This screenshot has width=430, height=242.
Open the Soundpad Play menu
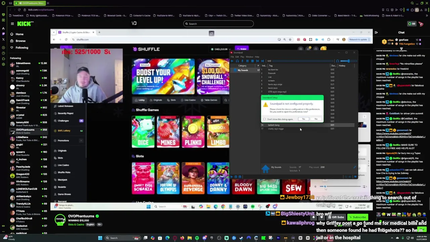[x=242, y=57]
